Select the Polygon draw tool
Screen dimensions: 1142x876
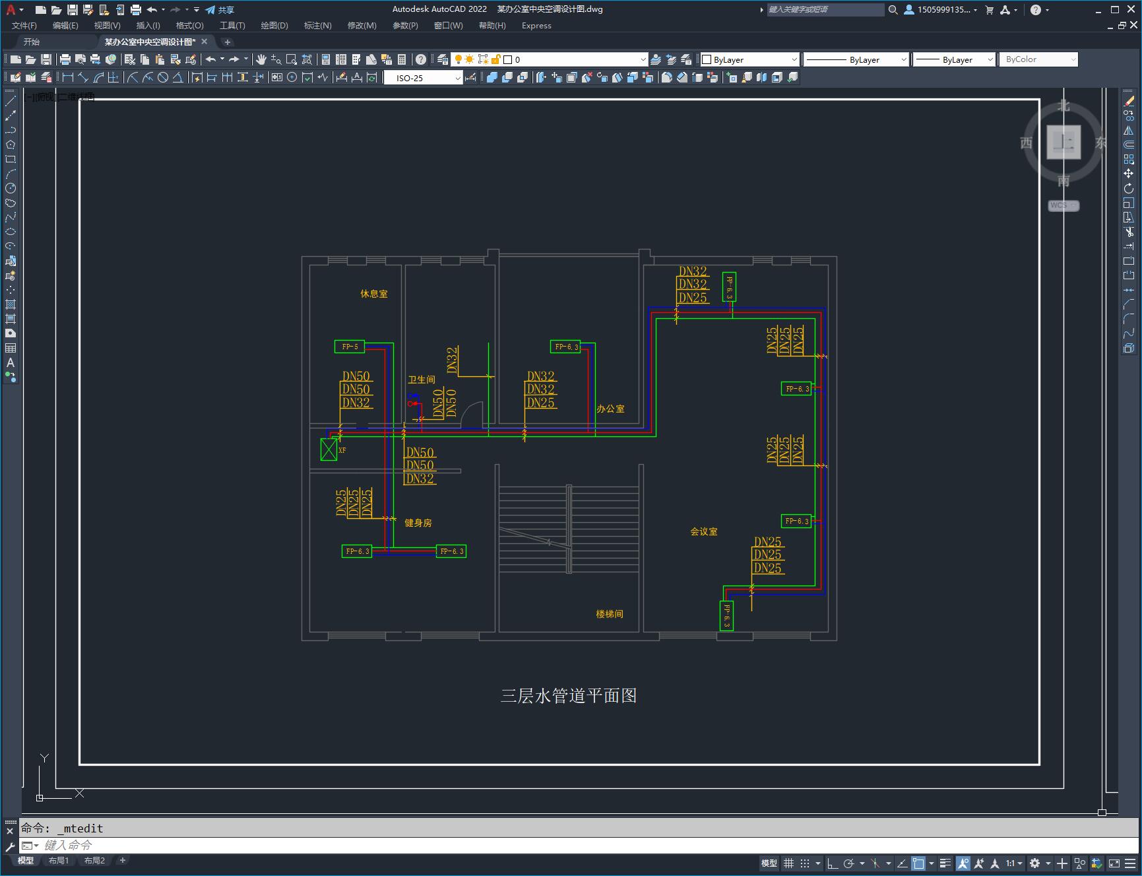pyautogui.click(x=11, y=145)
